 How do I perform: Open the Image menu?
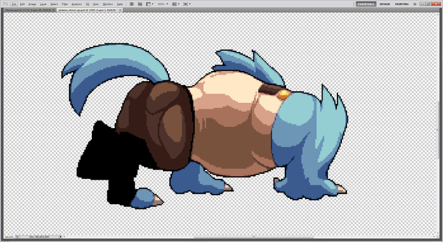click(x=32, y=4)
